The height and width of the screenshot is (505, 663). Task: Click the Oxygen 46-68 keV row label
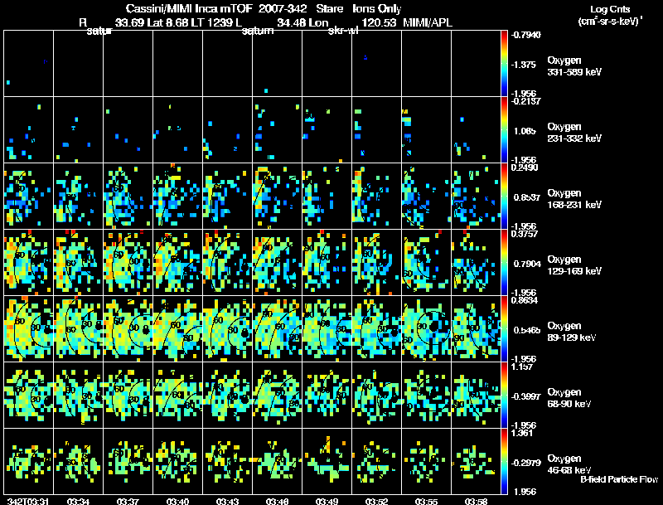click(x=569, y=464)
